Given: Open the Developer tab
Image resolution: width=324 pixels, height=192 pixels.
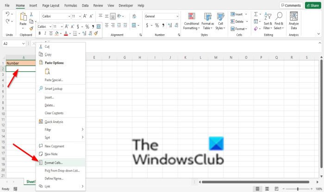Looking at the screenshot, I should pos(125,6).
